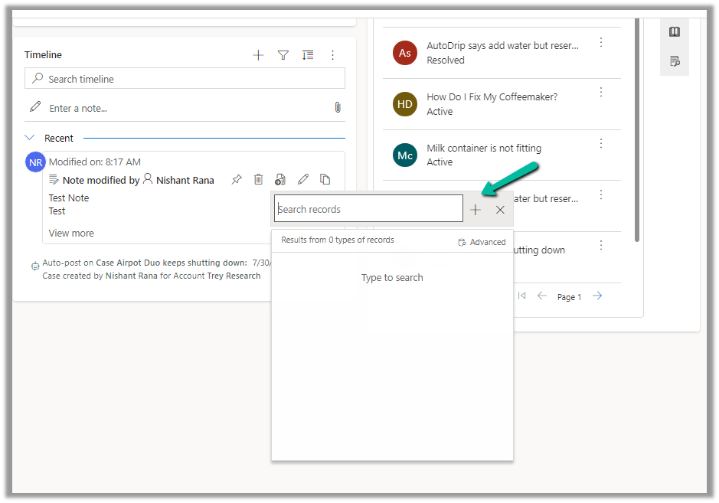Click the copy icon on the note

click(x=325, y=180)
